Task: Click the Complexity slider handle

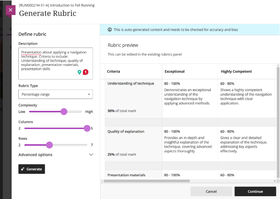Action: (x=64, y=112)
